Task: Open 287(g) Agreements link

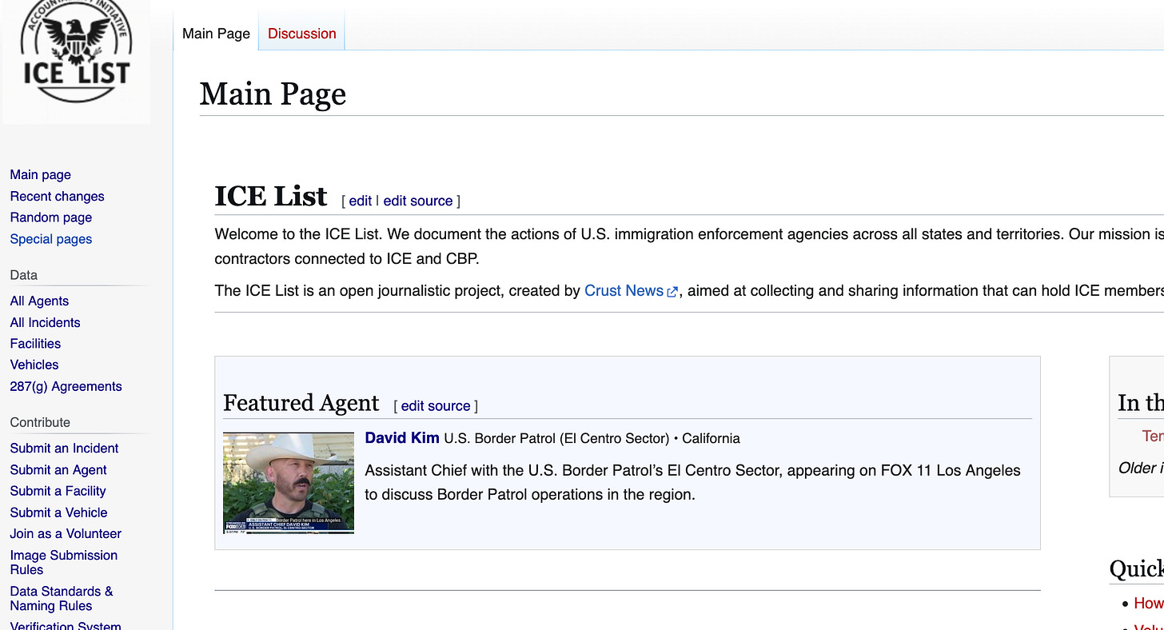Action: pos(66,386)
